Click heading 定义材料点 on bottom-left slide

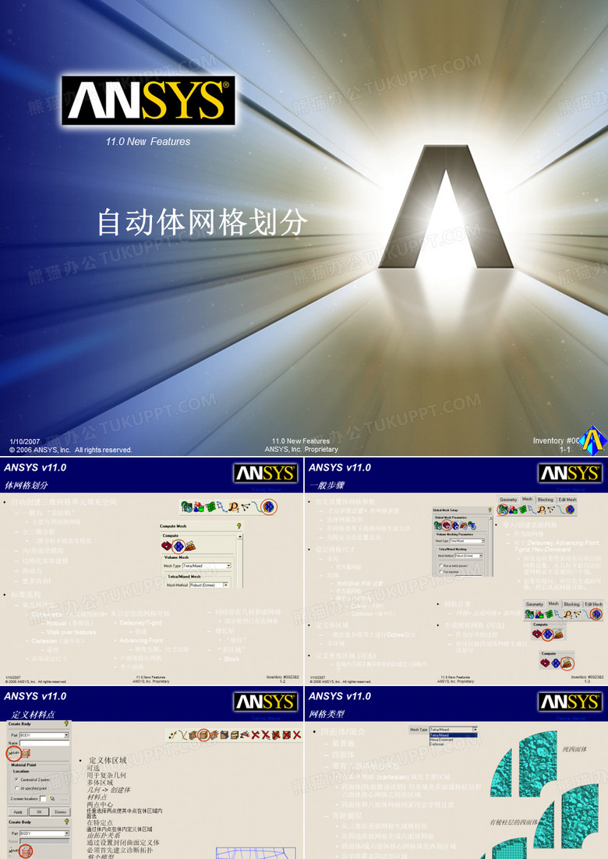(x=34, y=714)
